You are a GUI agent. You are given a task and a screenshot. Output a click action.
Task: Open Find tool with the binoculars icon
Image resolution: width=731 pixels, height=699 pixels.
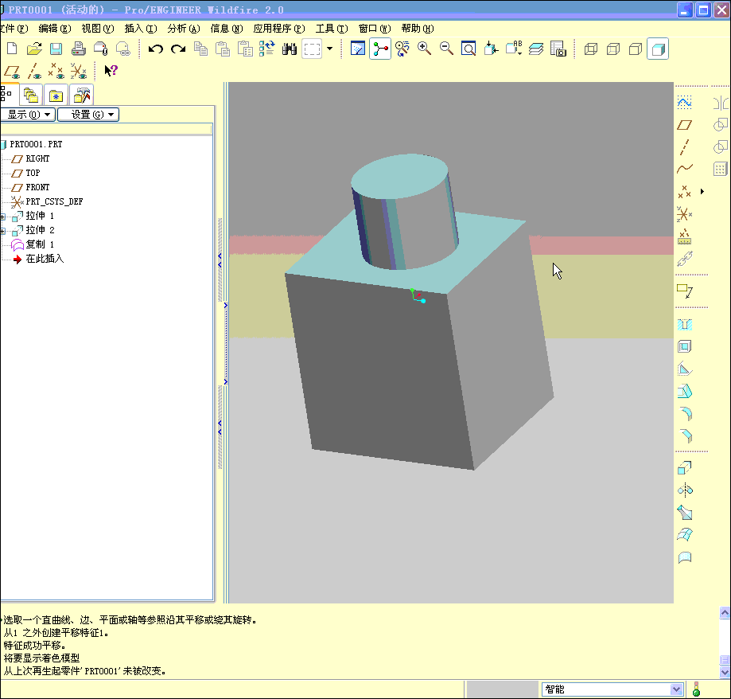(x=290, y=49)
